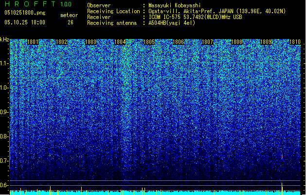
Task: Select the file name 0510251800.png
Action: tap(25, 13)
